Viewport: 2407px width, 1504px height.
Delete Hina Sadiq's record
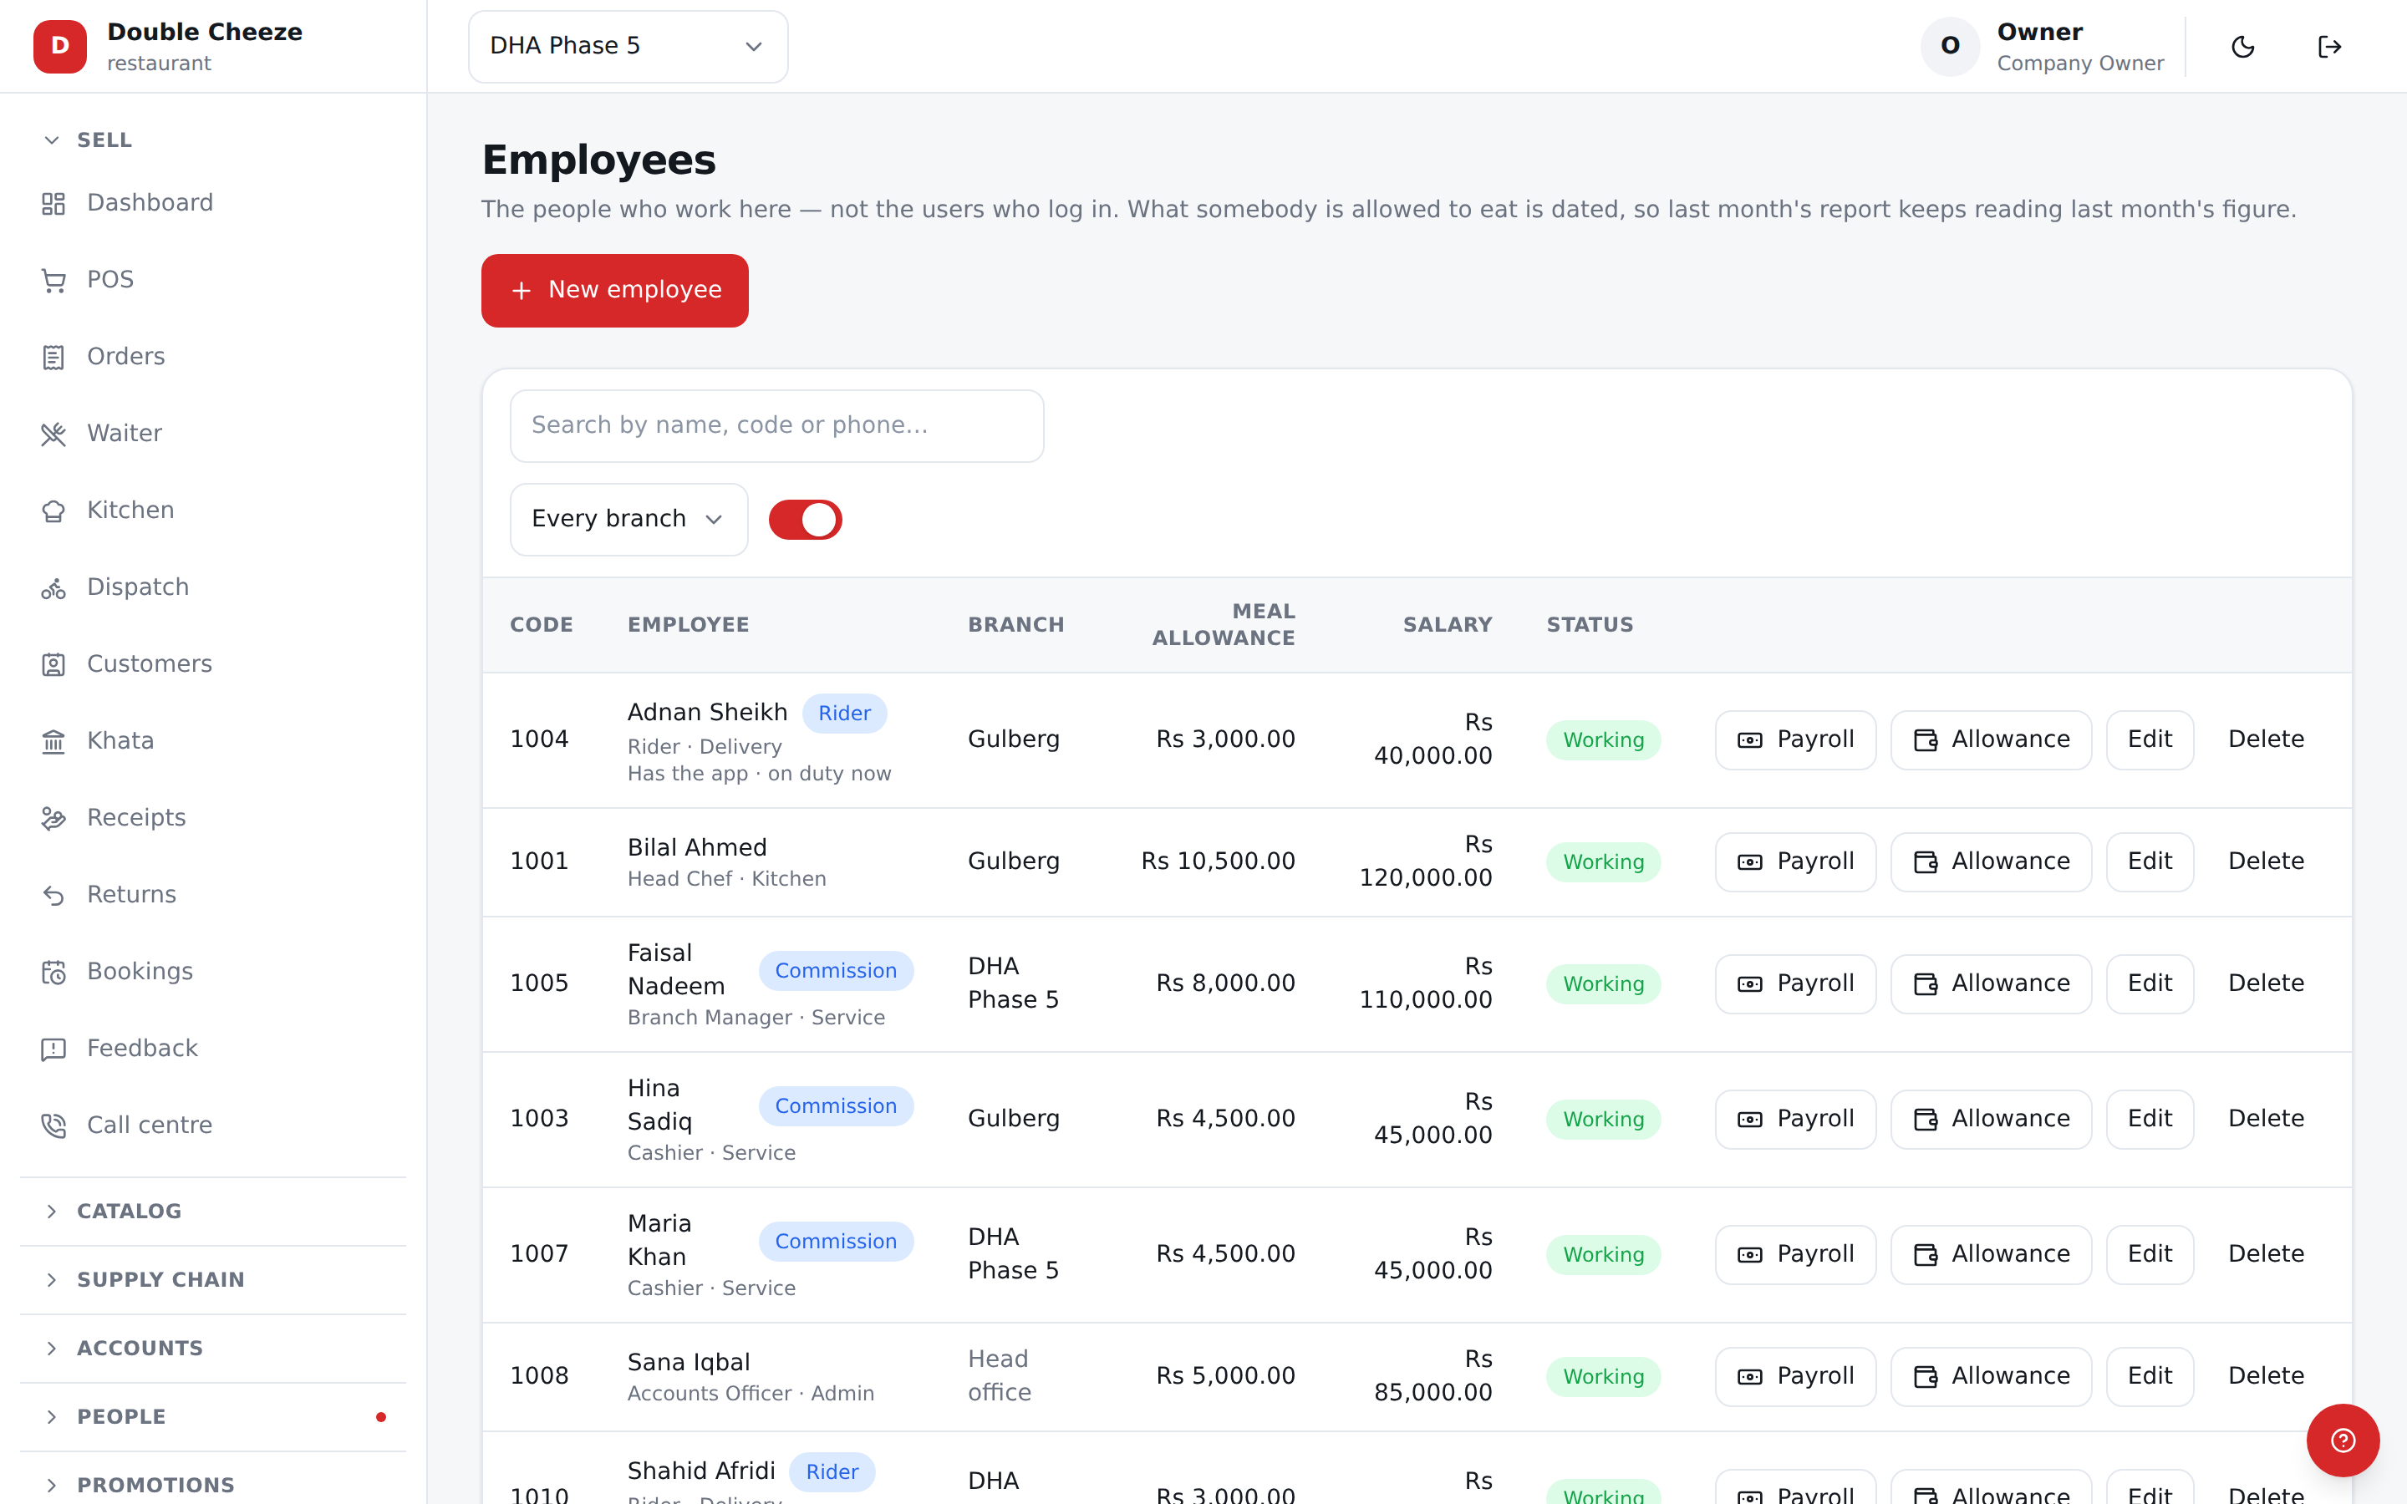coord(2266,1119)
